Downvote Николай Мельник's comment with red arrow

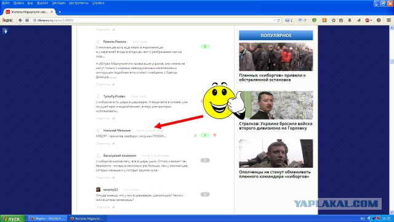point(215,135)
